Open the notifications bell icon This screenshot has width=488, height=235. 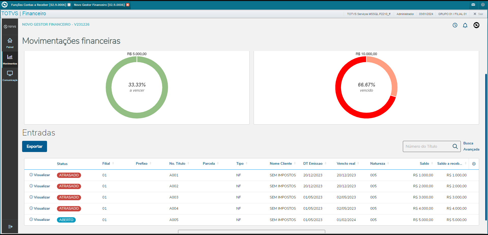[x=465, y=25]
